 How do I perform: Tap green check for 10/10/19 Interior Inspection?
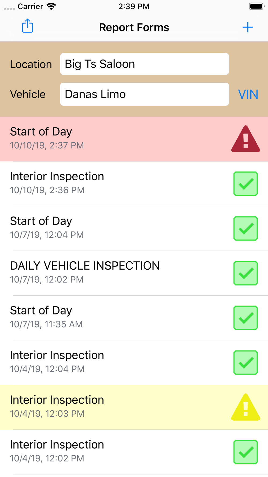tap(245, 184)
